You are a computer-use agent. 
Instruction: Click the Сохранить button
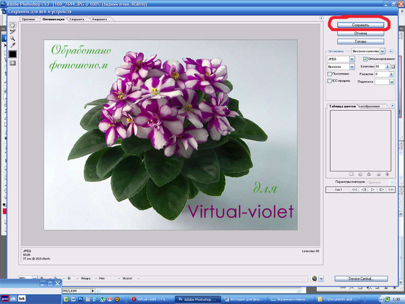pos(361,24)
